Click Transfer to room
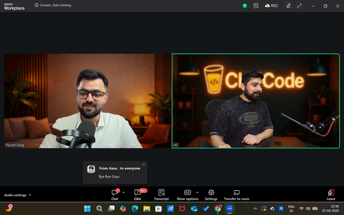 (236, 194)
